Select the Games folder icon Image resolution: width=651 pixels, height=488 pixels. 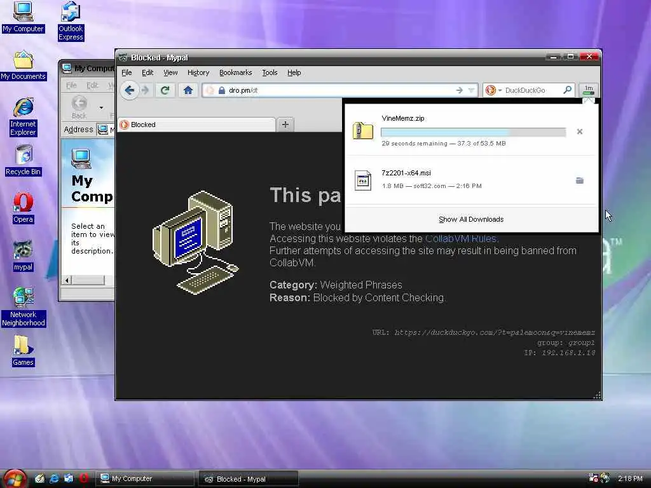[x=23, y=351]
